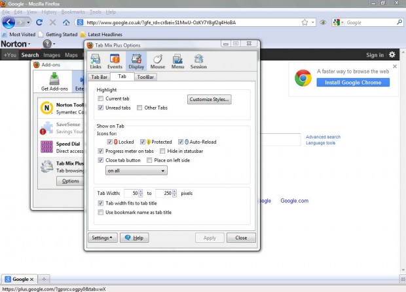The height and width of the screenshot is (292, 406).
Task: Toggle Use bookmark name as tab title
Action: pyautogui.click(x=100, y=213)
